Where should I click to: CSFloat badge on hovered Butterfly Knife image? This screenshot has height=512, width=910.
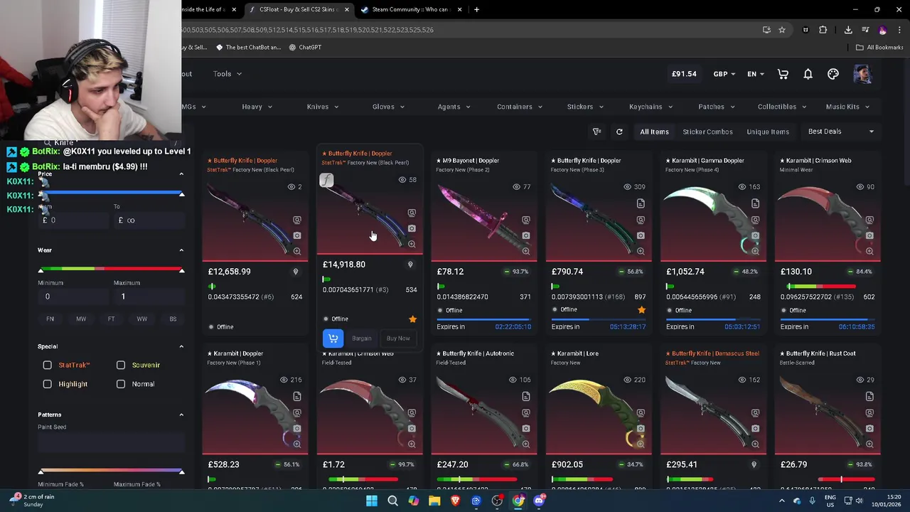pos(326,181)
